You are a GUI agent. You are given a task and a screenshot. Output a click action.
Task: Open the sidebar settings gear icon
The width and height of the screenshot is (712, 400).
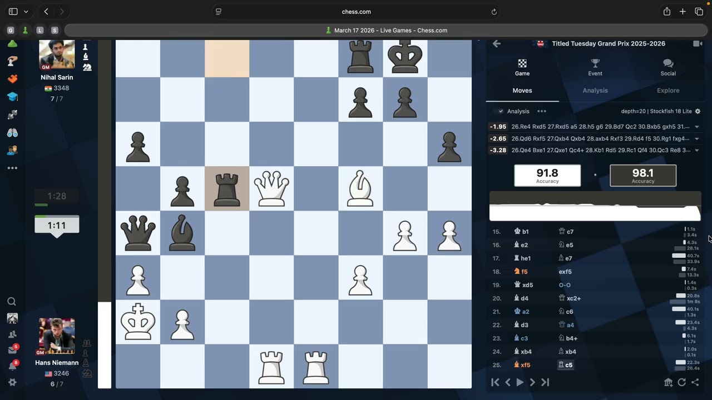pos(12,382)
